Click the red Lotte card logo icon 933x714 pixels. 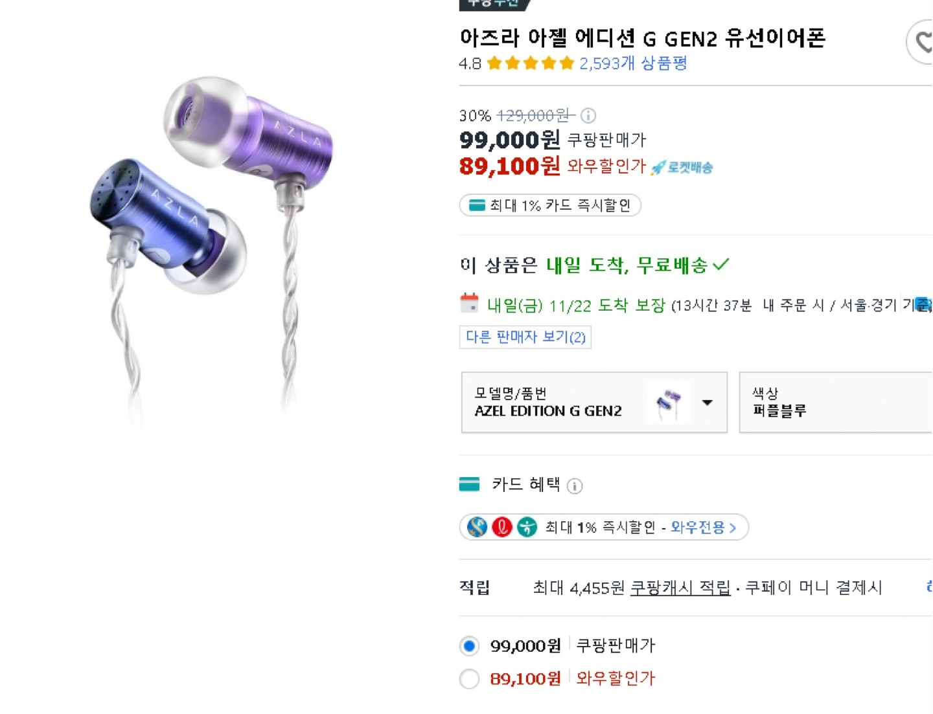tap(502, 528)
